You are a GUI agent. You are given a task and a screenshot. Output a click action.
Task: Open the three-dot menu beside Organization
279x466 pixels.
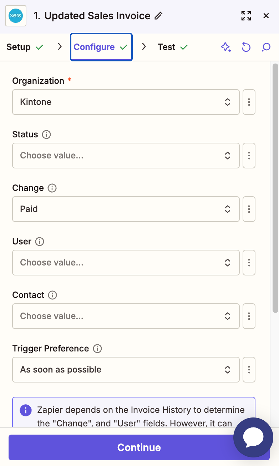coord(249,102)
